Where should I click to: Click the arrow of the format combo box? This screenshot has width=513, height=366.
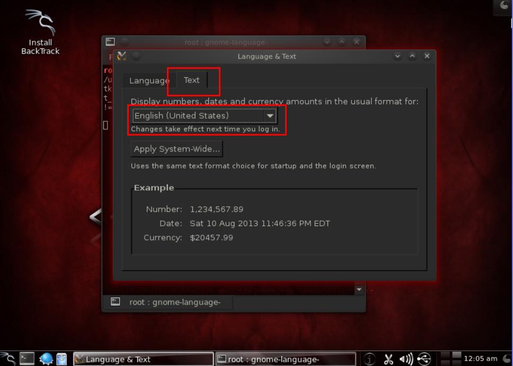click(x=270, y=115)
